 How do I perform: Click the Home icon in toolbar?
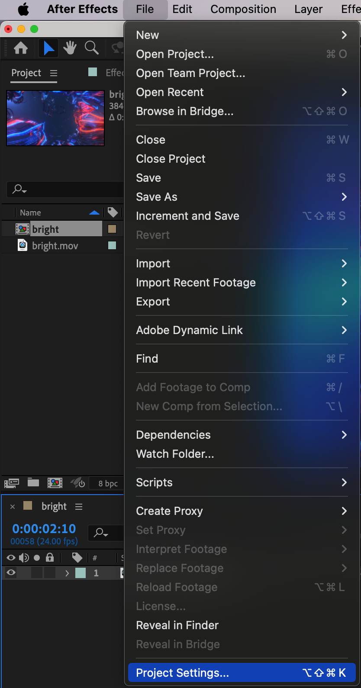(x=21, y=48)
